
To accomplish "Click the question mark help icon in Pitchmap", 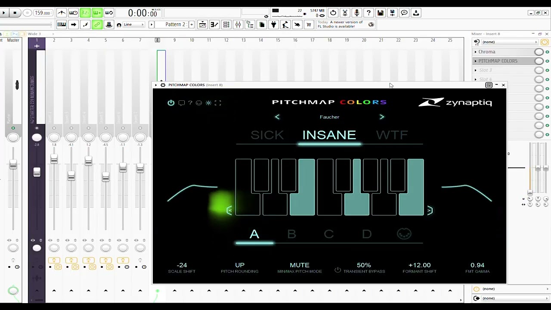I will pyautogui.click(x=190, y=102).
